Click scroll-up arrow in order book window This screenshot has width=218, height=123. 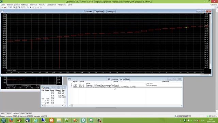65,91
